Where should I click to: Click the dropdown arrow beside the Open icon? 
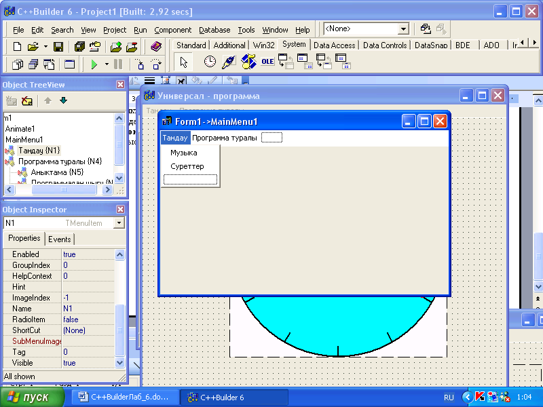[x=45, y=47]
